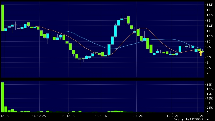The width and height of the screenshot is (215, 121).
Task: Pick the 11.5 price axis label
Action: [x=209, y=26]
